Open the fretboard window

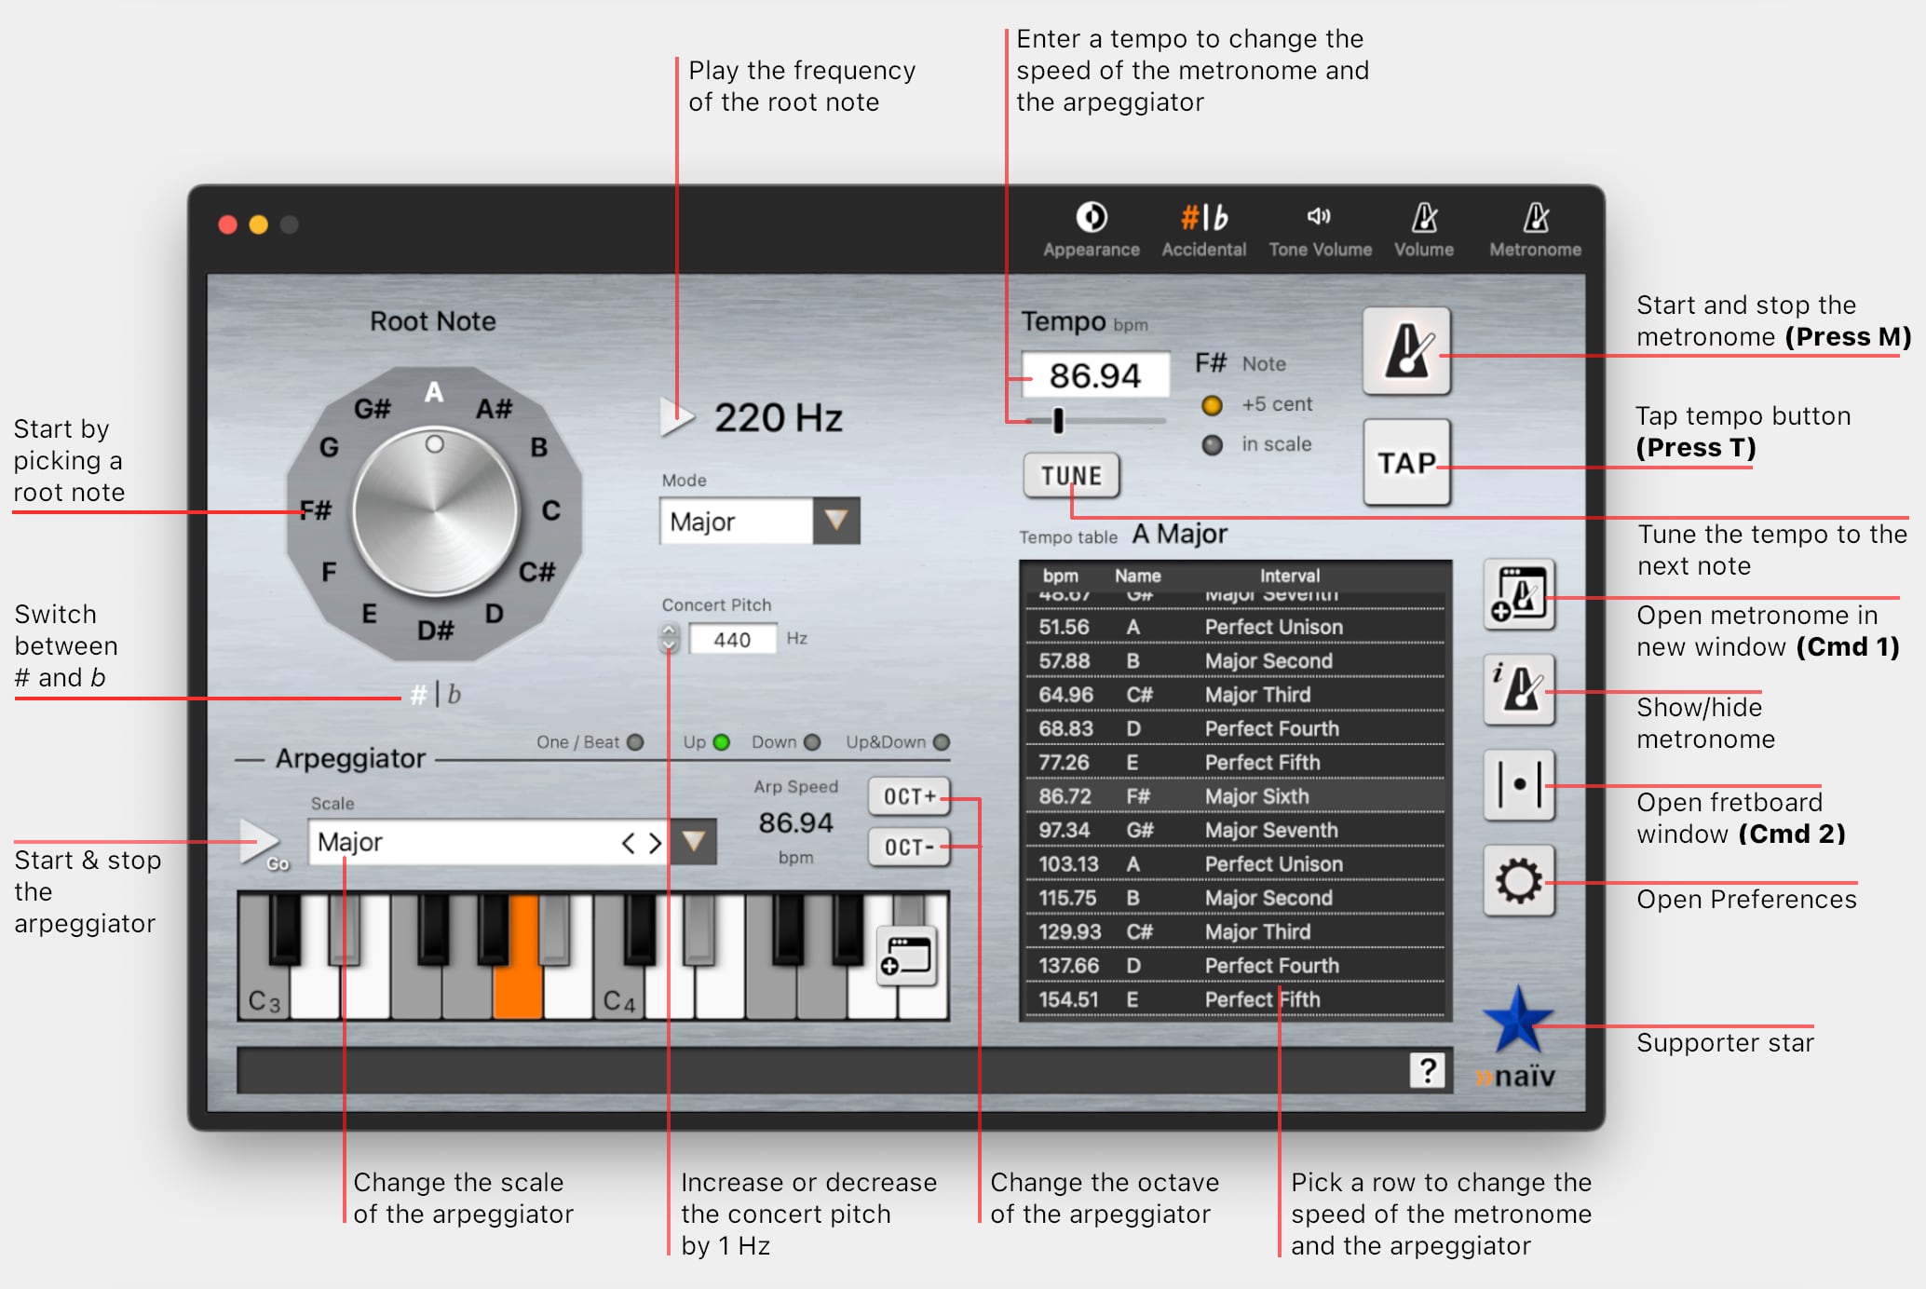[1519, 785]
